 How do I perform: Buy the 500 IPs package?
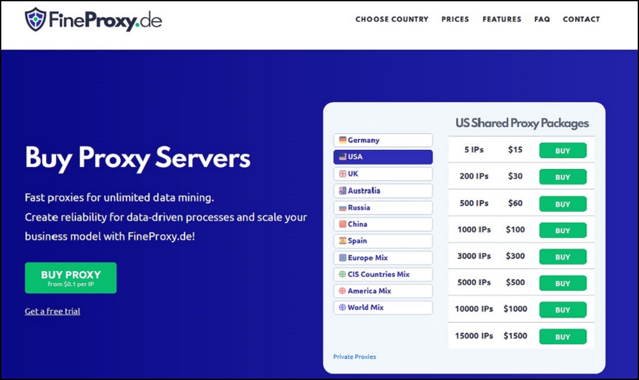563,203
